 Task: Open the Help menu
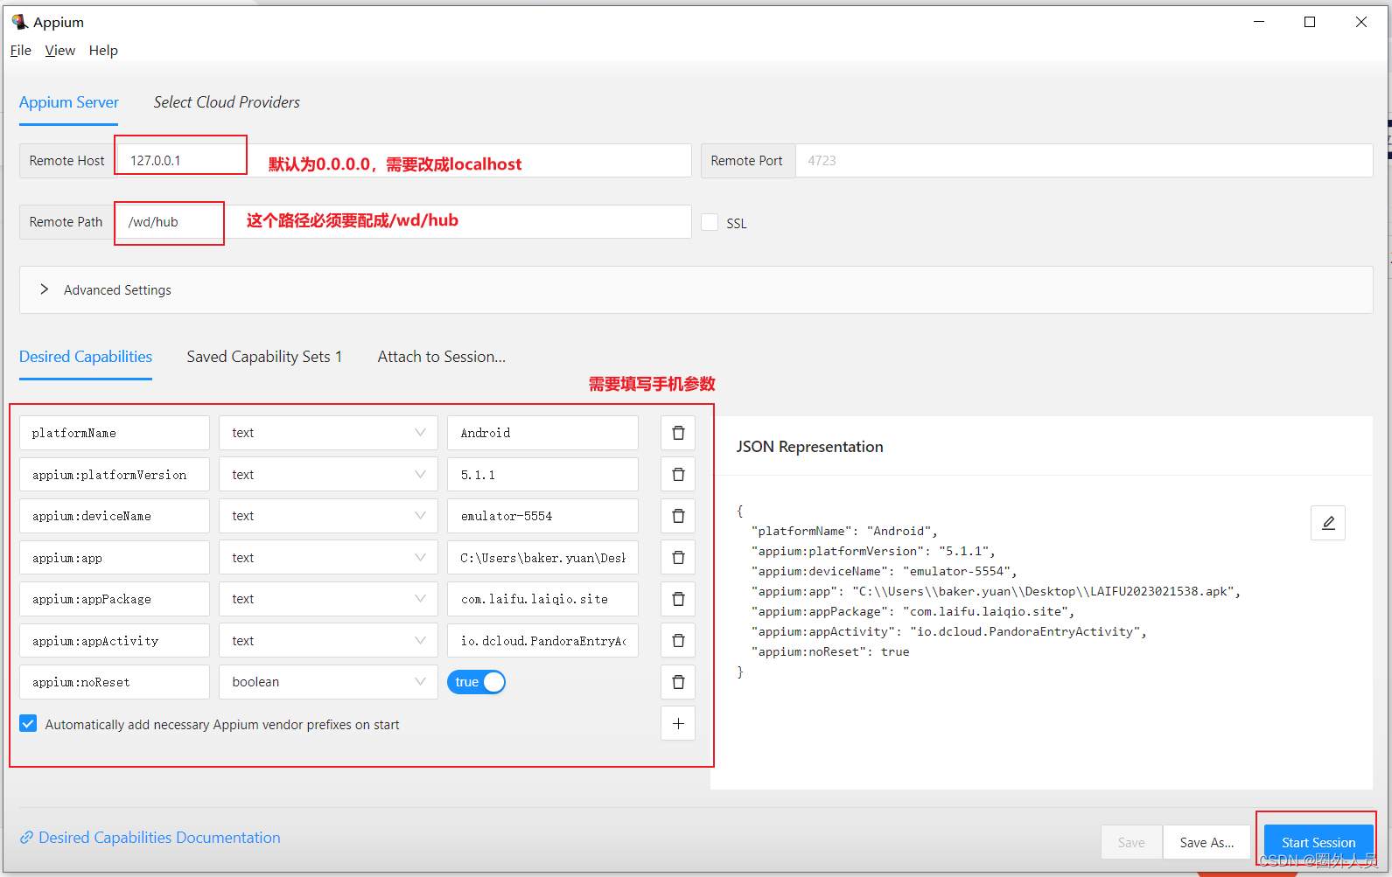103,51
